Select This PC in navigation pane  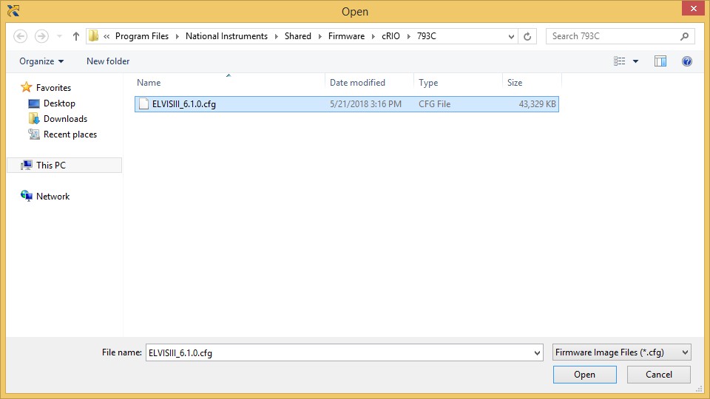click(50, 166)
